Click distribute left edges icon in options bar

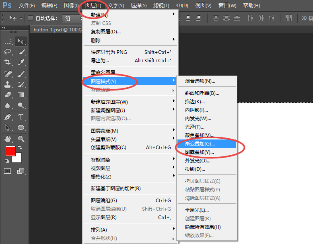pyautogui.click(x=250, y=18)
